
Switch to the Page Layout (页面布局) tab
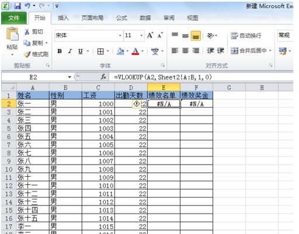[92, 18]
